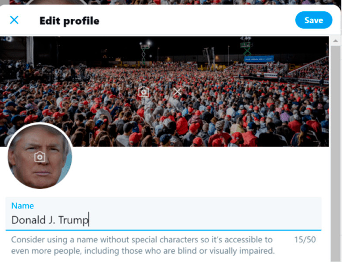This screenshot has width=349, height=262.
Task: Click the scrollbar up arrow
Action: (335, 41)
